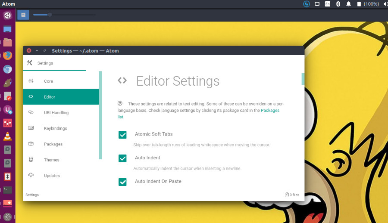Screen dimensions: 388x223
Task: Launch Firefox from the dock
Action: point(7,56)
